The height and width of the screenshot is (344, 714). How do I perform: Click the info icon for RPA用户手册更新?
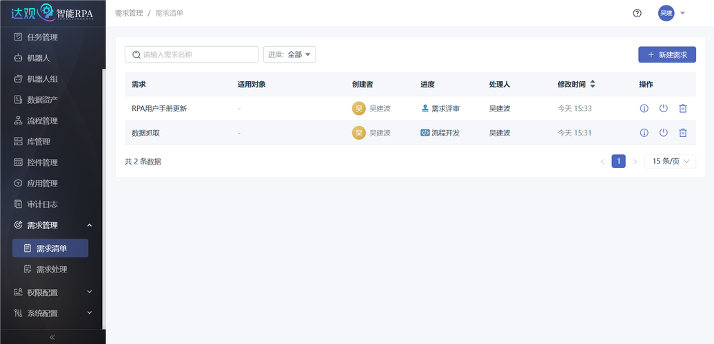tap(644, 109)
